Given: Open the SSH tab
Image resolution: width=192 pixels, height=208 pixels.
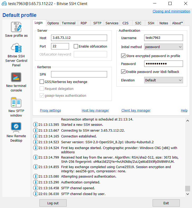Looking at the screenshot, I should coord(151,23).
